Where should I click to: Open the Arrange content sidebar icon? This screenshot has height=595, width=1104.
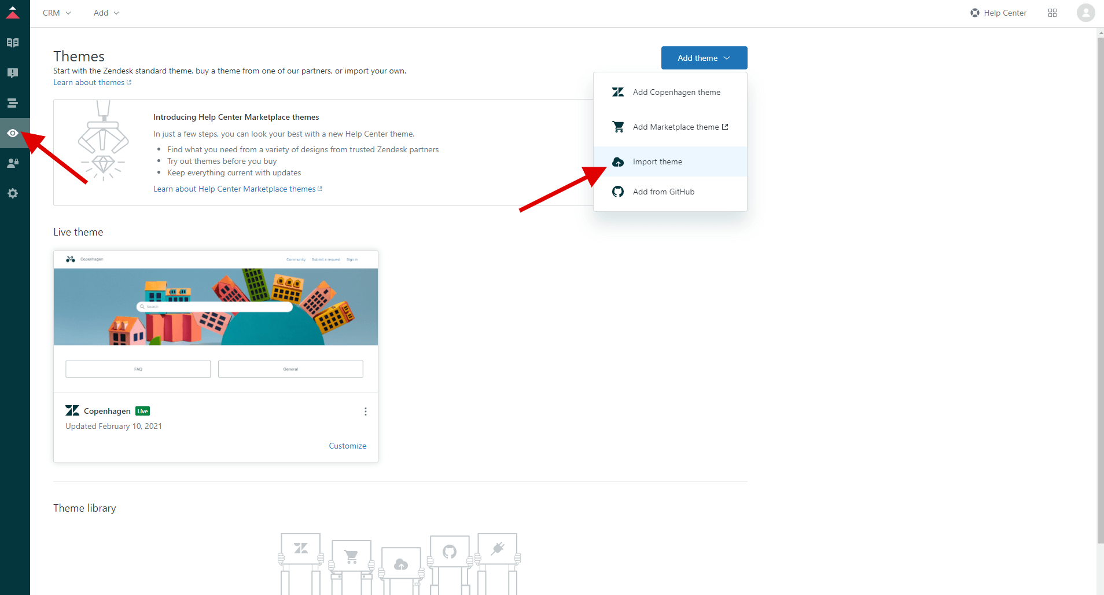tap(13, 103)
